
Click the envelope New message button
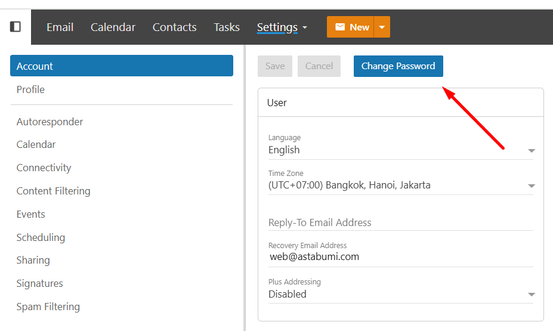point(351,27)
